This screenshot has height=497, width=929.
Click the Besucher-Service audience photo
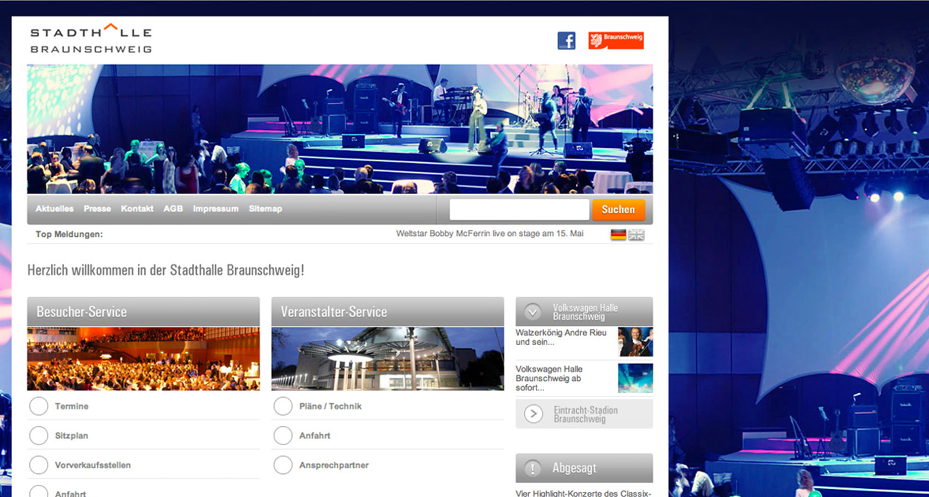(143, 358)
